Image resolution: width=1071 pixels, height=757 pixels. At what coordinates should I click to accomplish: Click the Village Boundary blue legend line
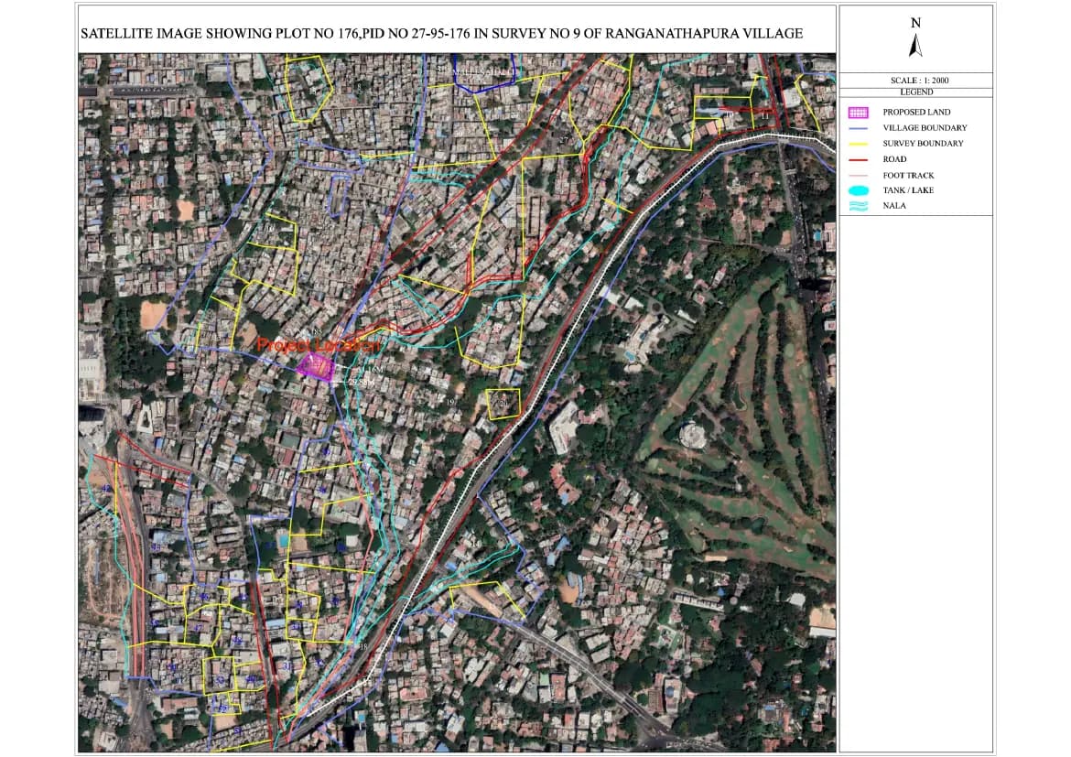858,128
